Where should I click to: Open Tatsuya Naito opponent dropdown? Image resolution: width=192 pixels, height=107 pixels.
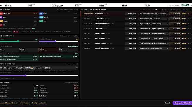(x=154, y=39)
